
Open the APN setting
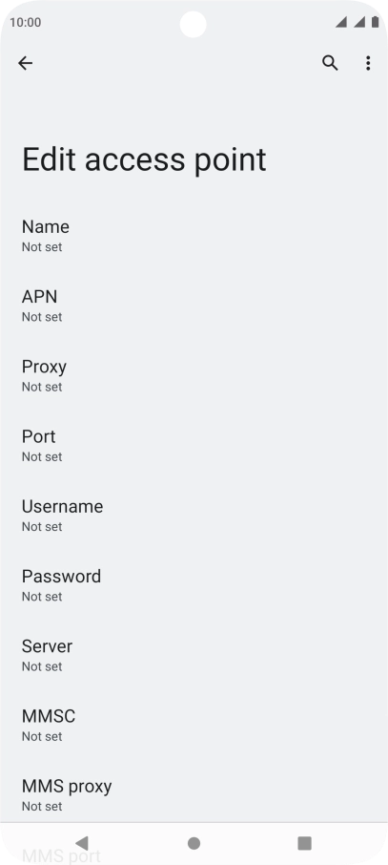[194, 306]
